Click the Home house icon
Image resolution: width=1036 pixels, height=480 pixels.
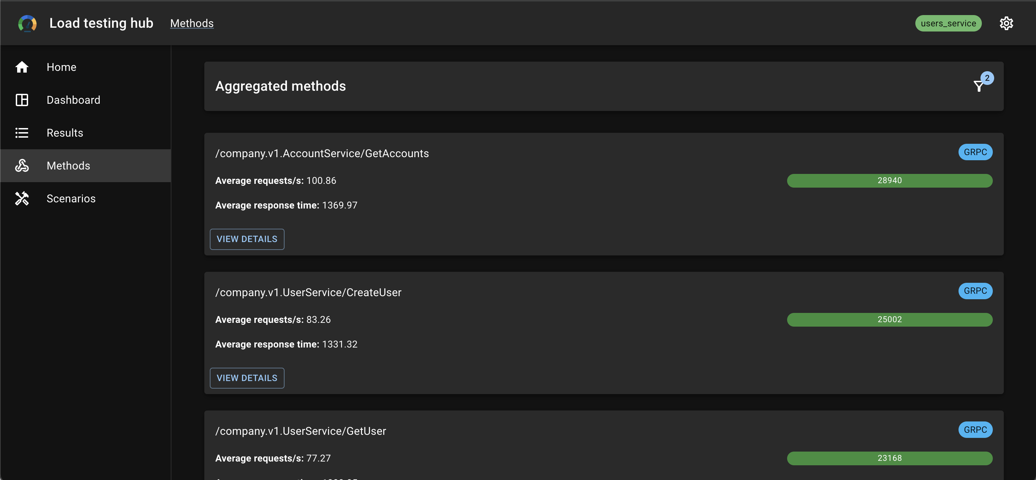point(22,67)
